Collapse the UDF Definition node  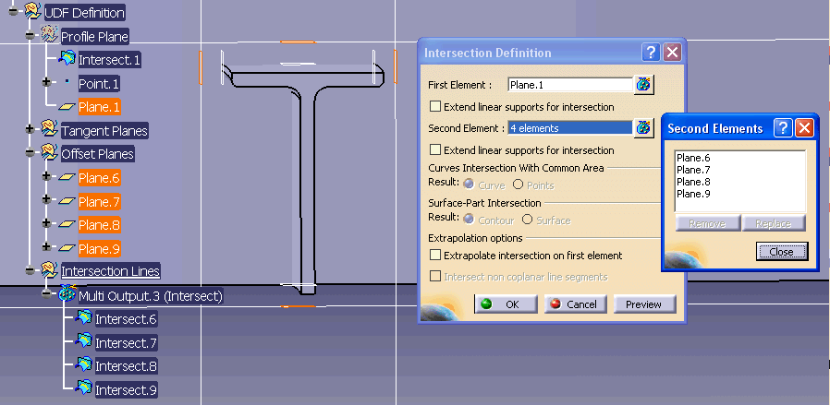pyautogui.click(x=13, y=11)
